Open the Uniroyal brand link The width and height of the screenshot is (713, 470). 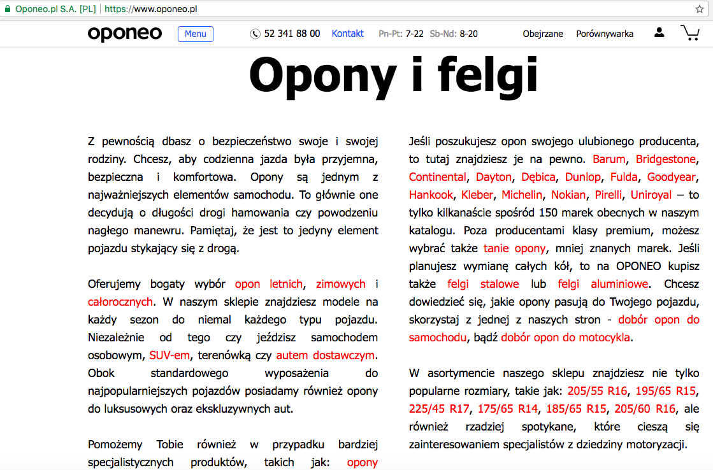click(651, 194)
